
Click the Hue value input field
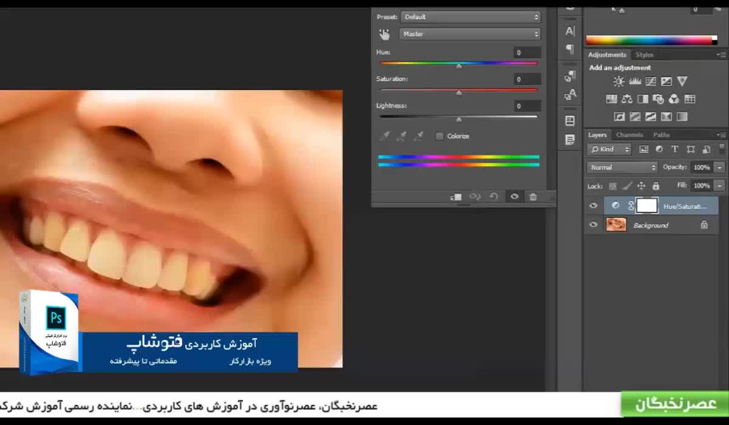[x=525, y=53]
